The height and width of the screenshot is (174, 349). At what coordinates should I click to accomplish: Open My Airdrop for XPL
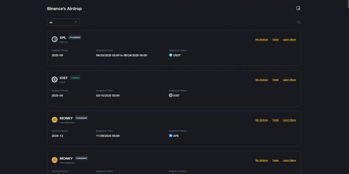click(x=261, y=39)
